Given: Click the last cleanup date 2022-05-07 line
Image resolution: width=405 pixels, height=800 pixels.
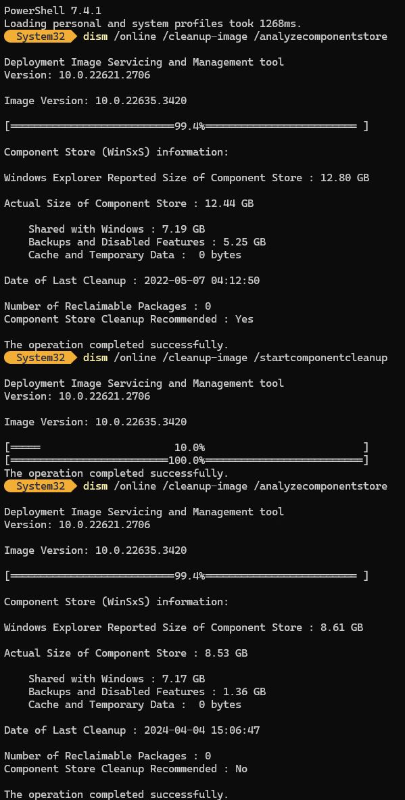Looking at the screenshot, I should (132, 281).
